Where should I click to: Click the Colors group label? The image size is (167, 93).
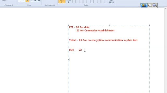click(x=87, y=5)
